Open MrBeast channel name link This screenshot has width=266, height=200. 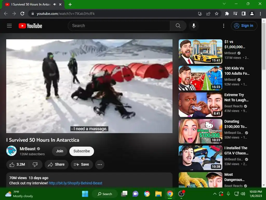click(x=28, y=149)
